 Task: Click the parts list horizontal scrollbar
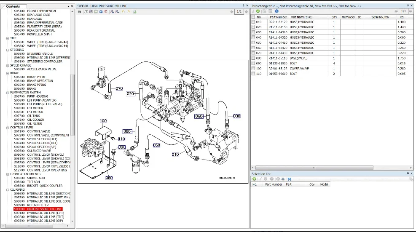pyautogui.click(x=314, y=168)
